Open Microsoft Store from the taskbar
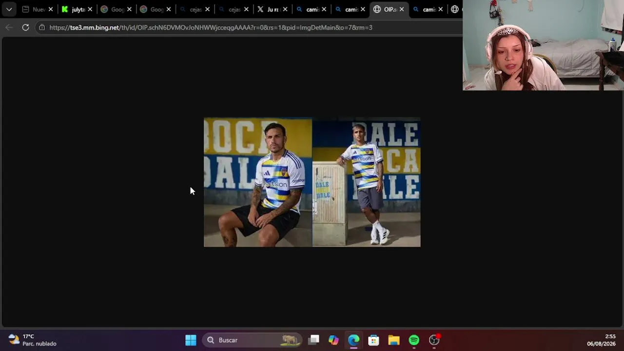The width and height of the screenshot is (624, 351). click(x=373, y=340)
